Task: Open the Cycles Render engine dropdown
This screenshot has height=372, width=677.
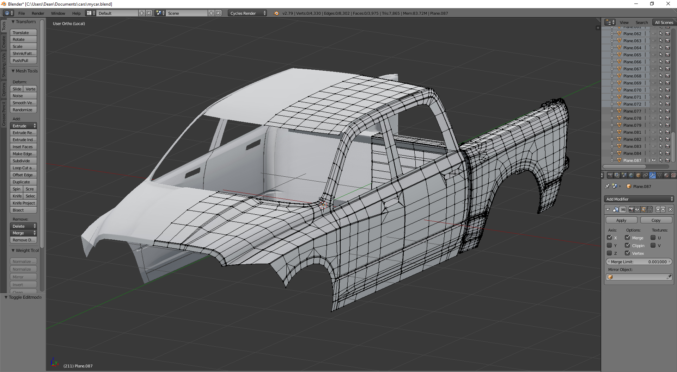Action: pos(248,13)
